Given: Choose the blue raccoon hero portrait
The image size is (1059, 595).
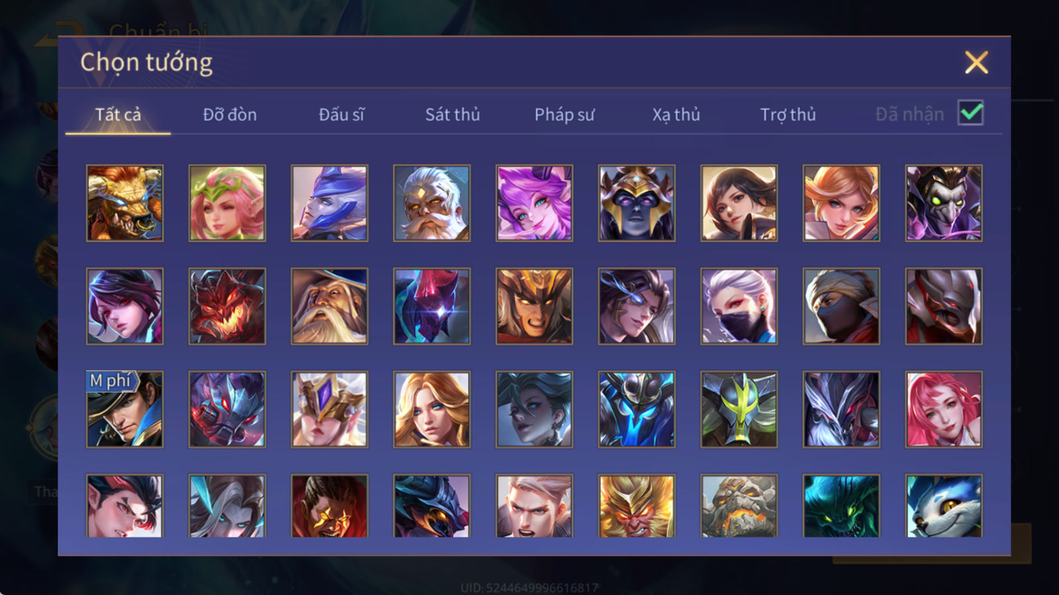Looking at the screenshot, I should pyautogui.click(x=944, y=506).
